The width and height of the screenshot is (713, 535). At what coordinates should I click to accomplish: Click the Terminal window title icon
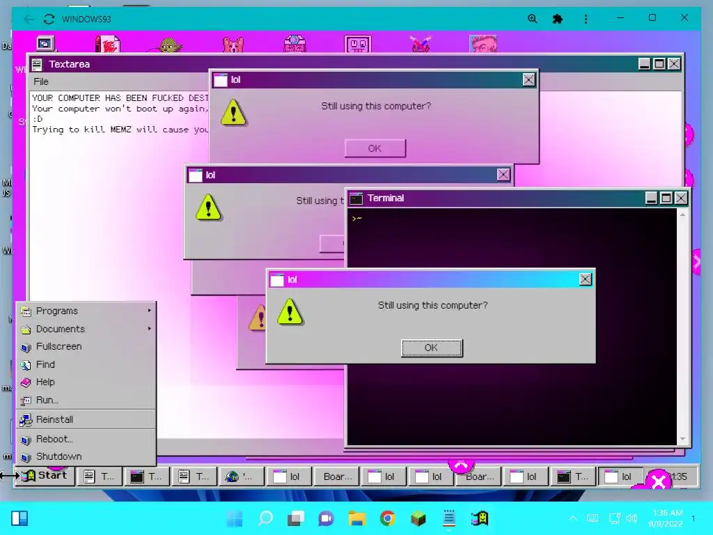[x=356, y=199]
